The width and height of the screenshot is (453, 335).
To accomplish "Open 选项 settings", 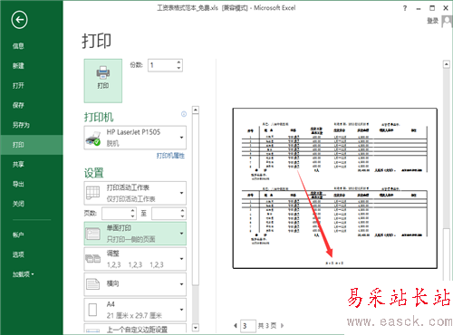I will click(x=18, y=254).
